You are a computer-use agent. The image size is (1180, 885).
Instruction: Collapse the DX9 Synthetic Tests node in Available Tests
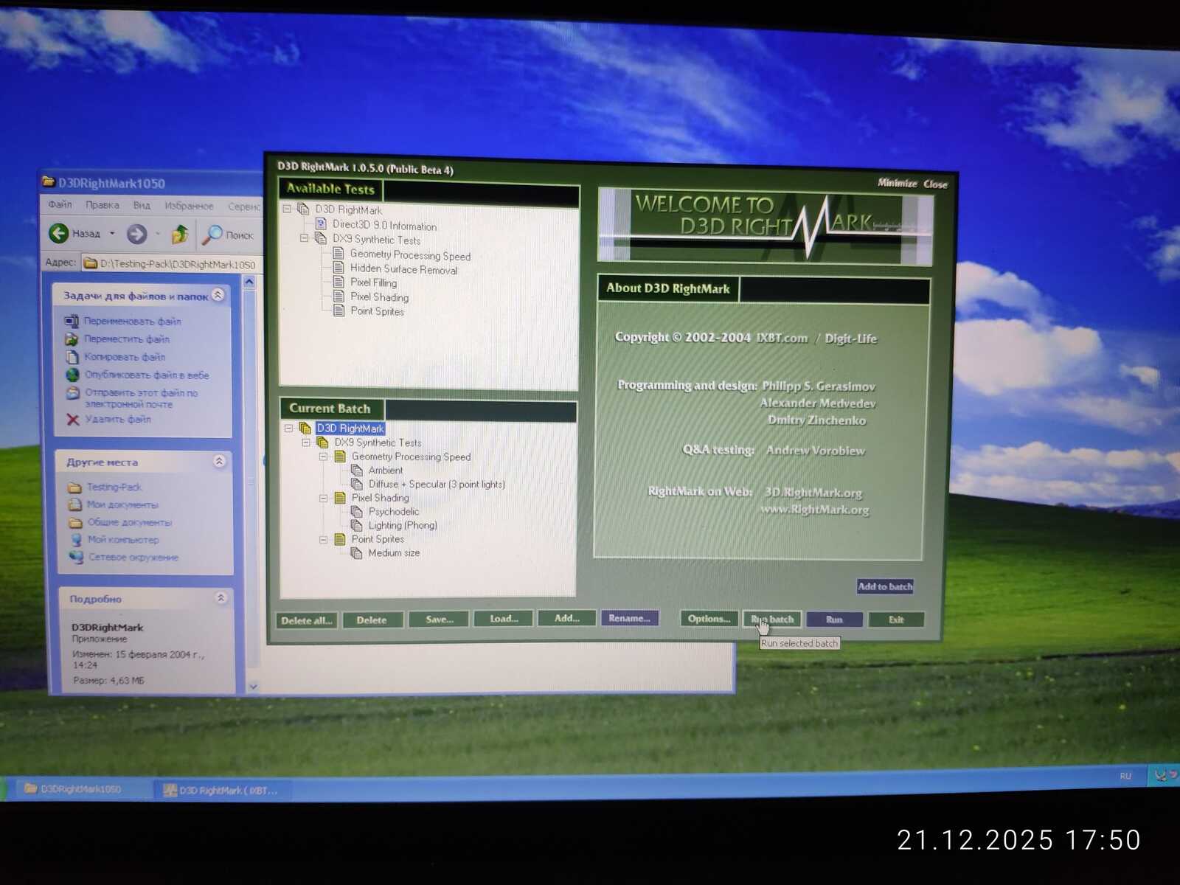click(304, 238)
